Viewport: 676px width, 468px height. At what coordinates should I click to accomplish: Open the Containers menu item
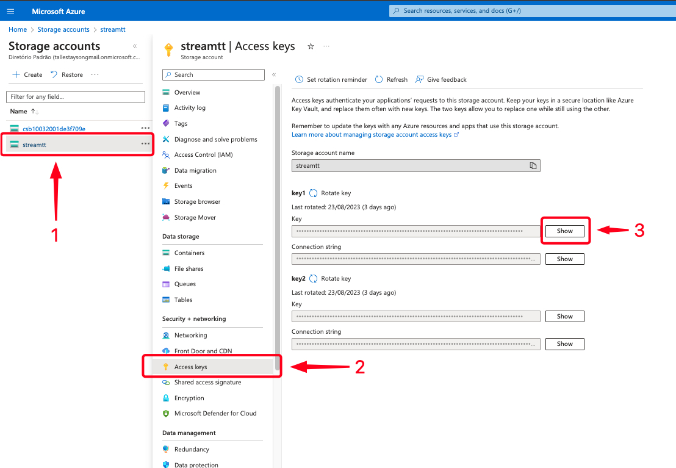tap(189, 253)
